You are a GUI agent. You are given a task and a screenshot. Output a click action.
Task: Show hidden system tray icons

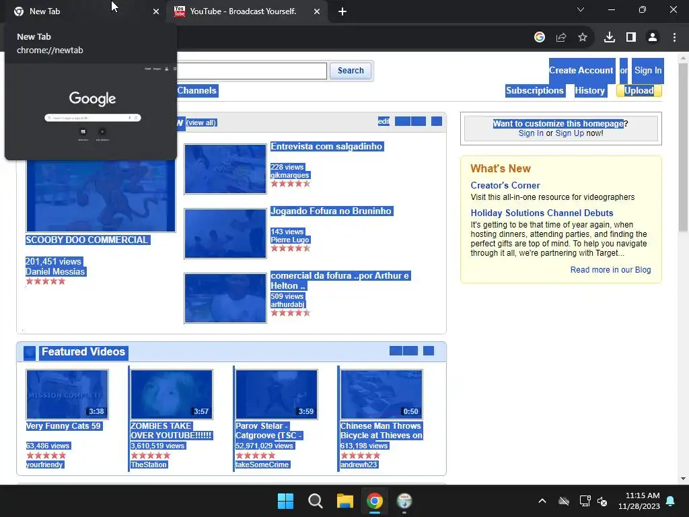pos(542,501)
